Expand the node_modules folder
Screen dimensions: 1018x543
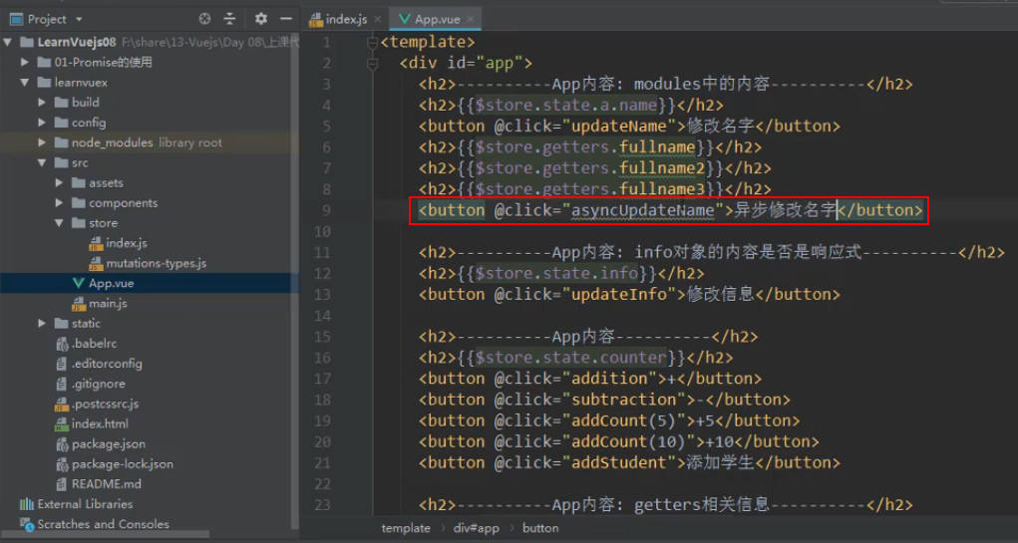(42, 142)
